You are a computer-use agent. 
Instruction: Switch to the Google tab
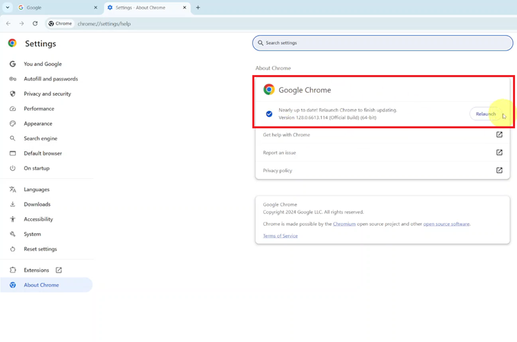58,8
